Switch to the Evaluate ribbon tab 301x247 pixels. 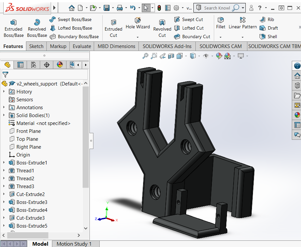(82, 46)
